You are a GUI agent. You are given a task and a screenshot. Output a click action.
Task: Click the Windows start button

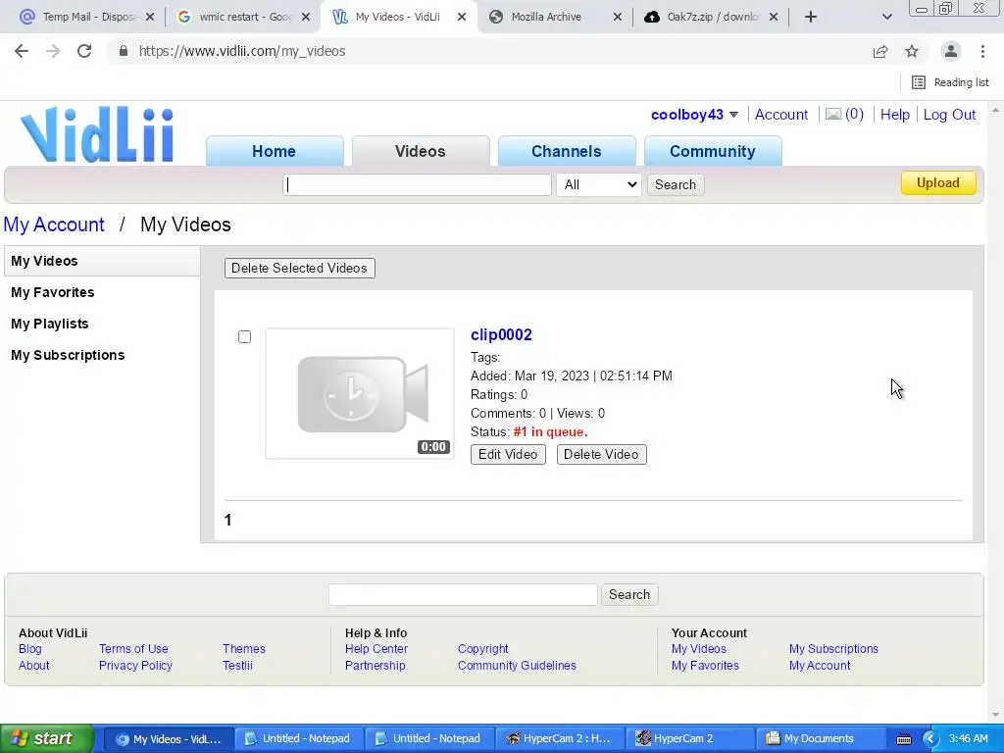pyautogui.click(x=47, y=739)
